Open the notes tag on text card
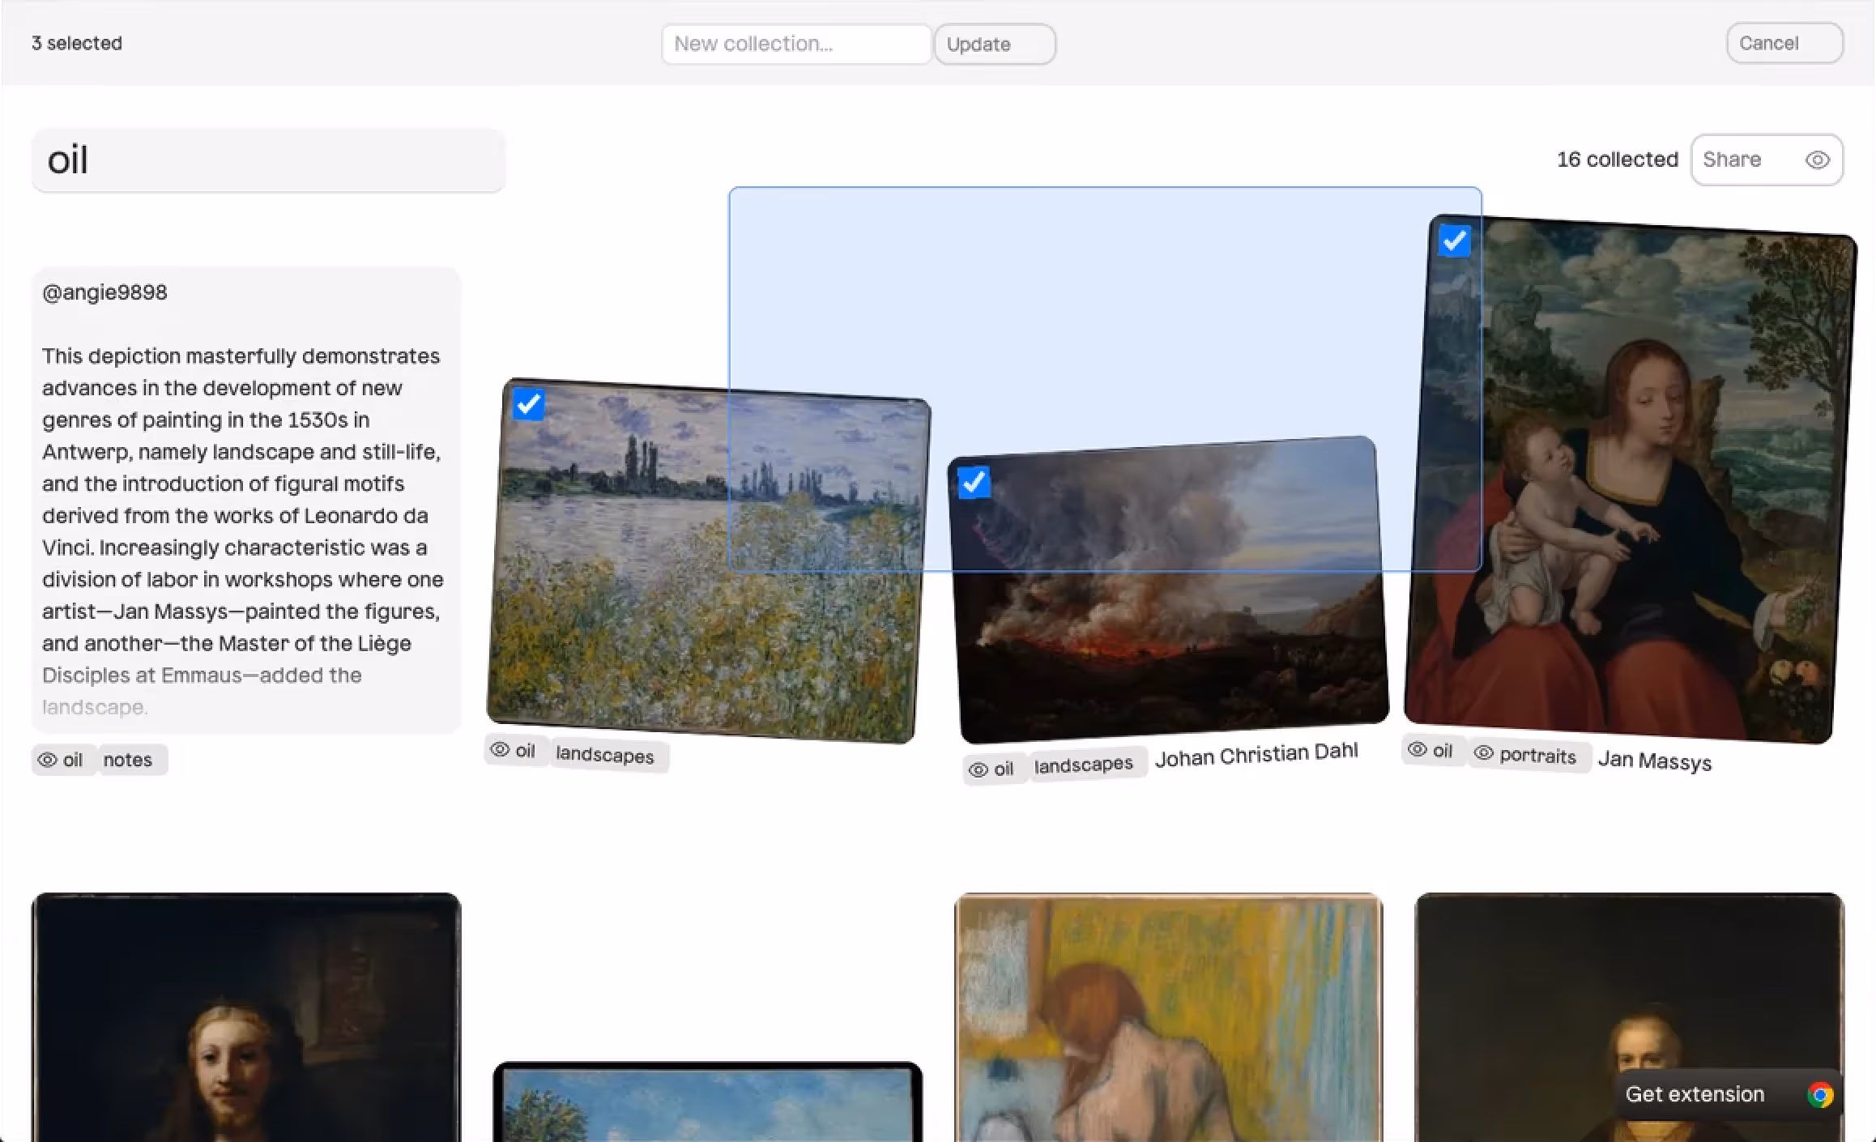1876x1142 pixels. [128, 760]
